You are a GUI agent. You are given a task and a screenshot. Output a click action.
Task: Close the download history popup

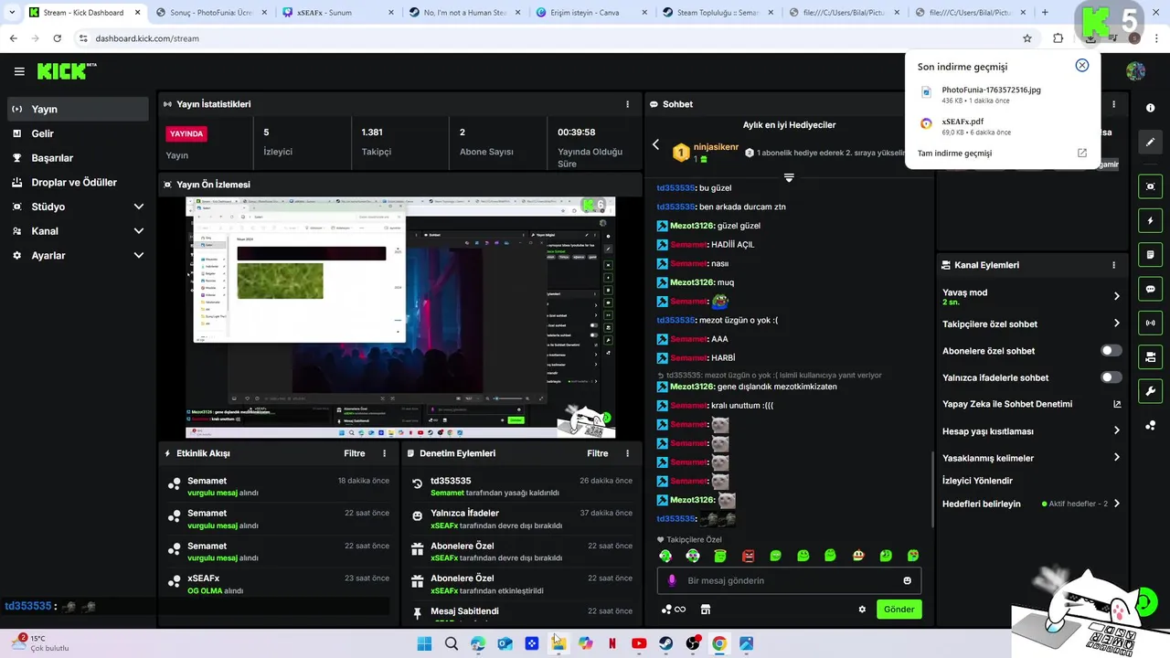coord(1081,66)
